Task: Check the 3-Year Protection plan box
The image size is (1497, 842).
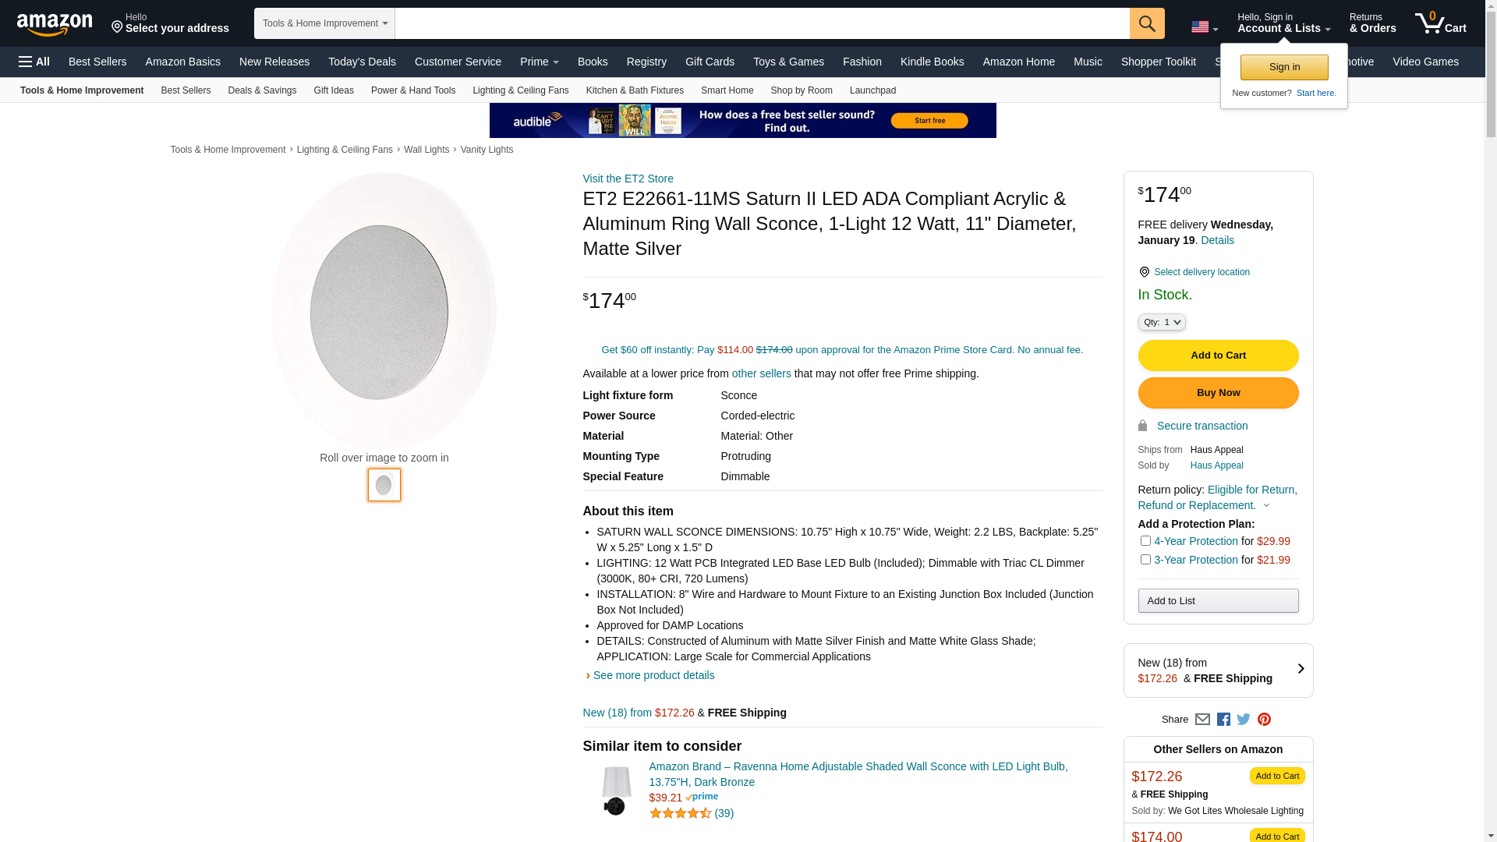Action: 1145,560
